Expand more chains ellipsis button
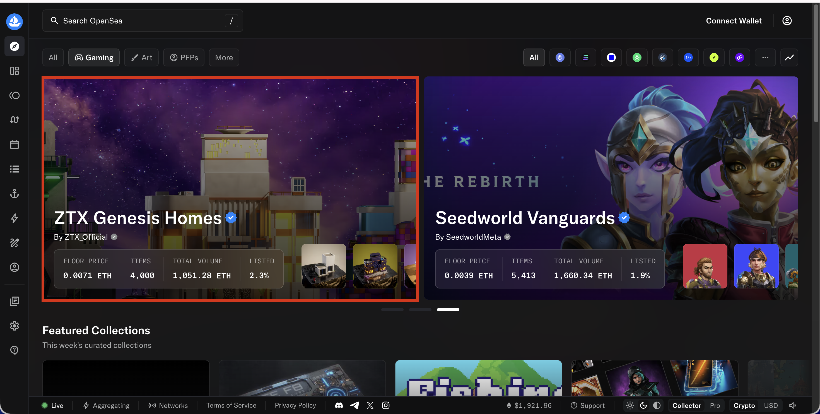The image size is (820, 414). coord(765,57)
